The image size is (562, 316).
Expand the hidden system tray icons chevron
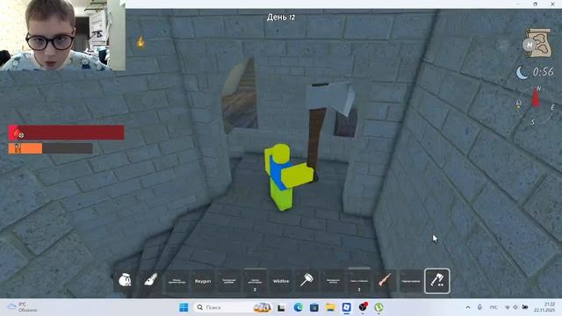coord(468,307)
